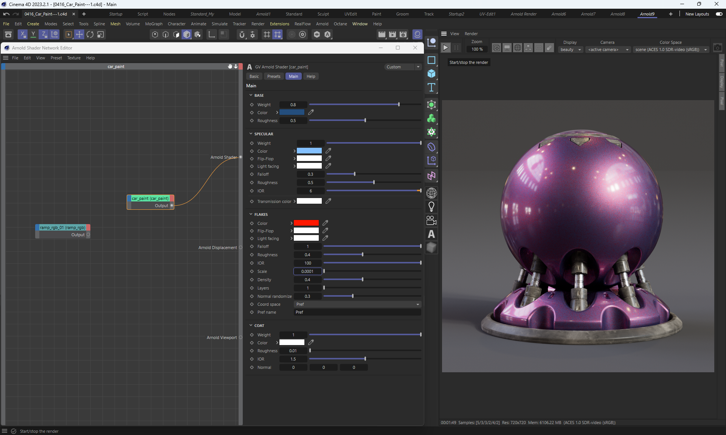Click the camera object icon in sidebar
726x435 pixels.
tap(431, 220)
